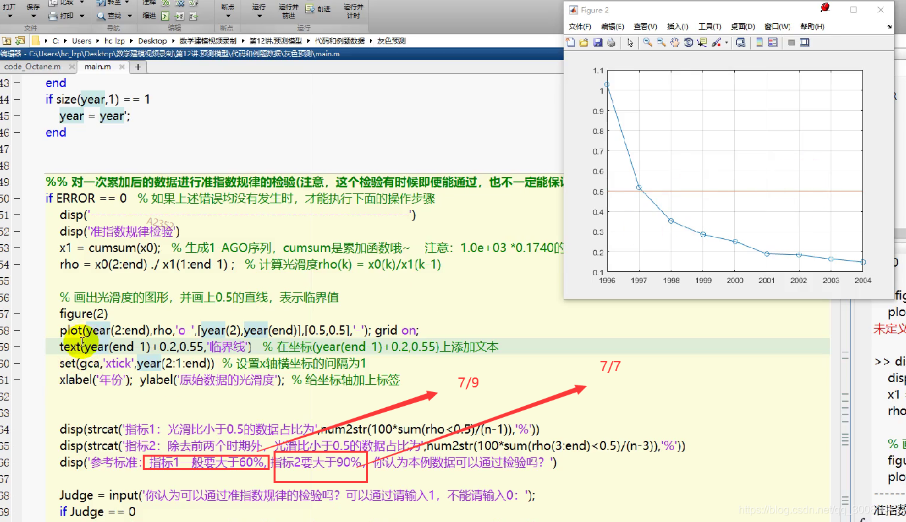Open 窗口(W) menu in Figure 2
The image size is (906, 522).
[777, 26]
